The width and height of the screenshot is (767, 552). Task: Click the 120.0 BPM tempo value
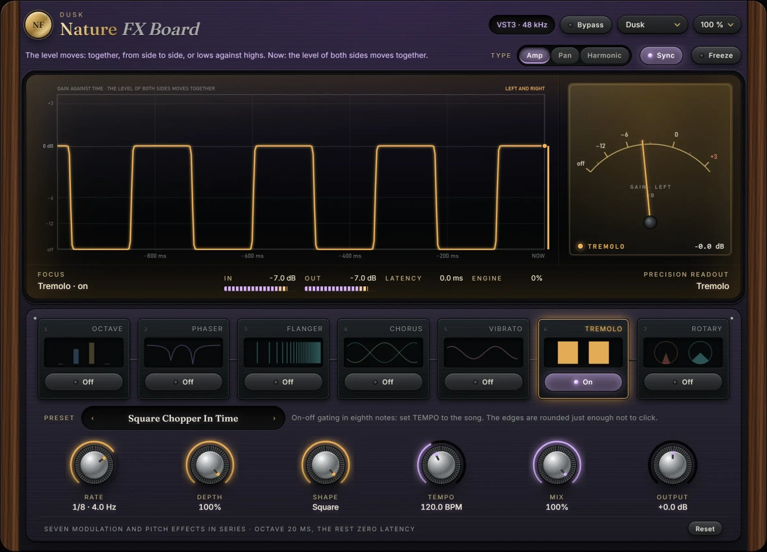(442, 507)
